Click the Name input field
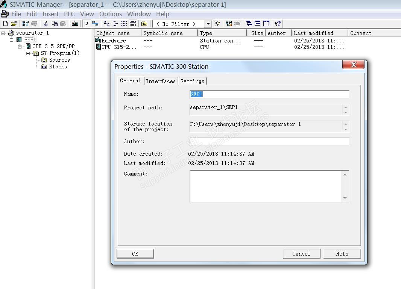 [x=270, y=95]
